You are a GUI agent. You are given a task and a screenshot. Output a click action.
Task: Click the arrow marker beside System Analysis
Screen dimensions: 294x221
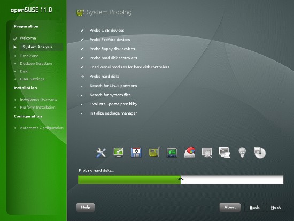pyautogui.click(x=15, y=47)
